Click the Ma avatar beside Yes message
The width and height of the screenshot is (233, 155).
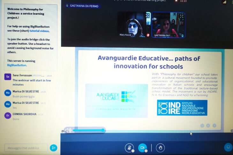(8, 104)
